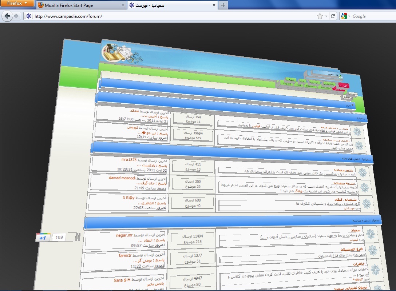Open the پاسخ : پادکست last post link
This screenshot has width=396, height=291.
[x=152, y=166]
